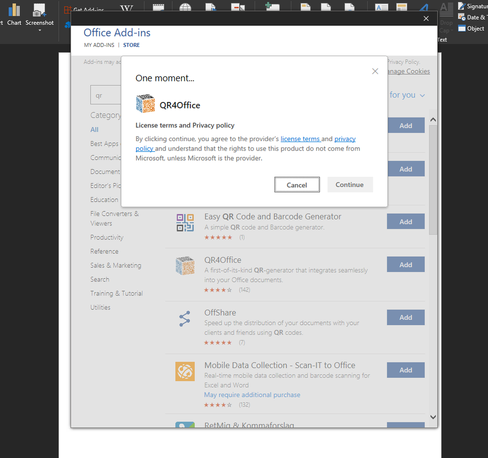Click the Date & Time icon
This screenshot has width=488, height=458.
click(462, 17)
